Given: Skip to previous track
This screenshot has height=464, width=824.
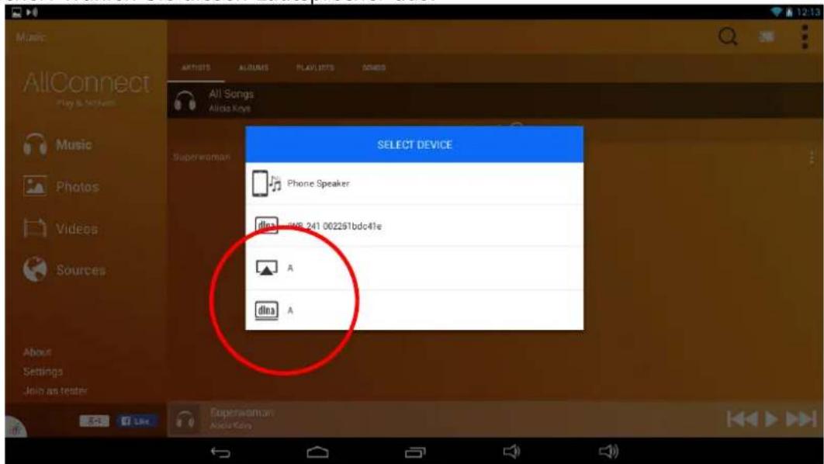Looking at the screenshot, I should (742, 419).
